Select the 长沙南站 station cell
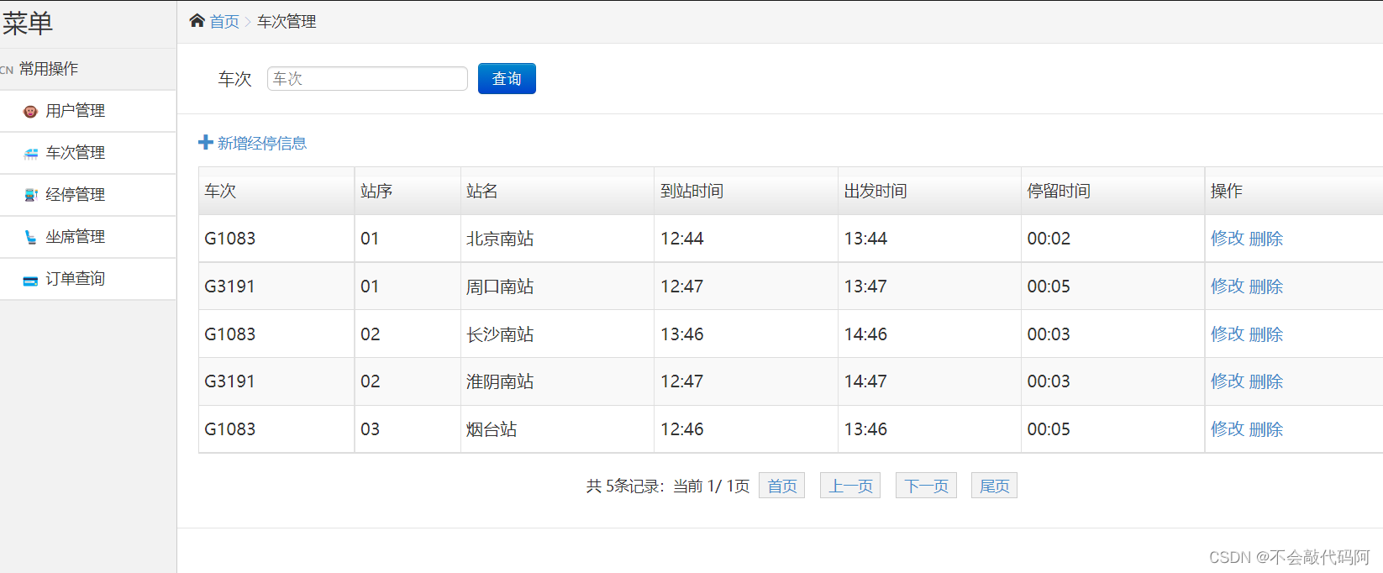 click(557, 334)
